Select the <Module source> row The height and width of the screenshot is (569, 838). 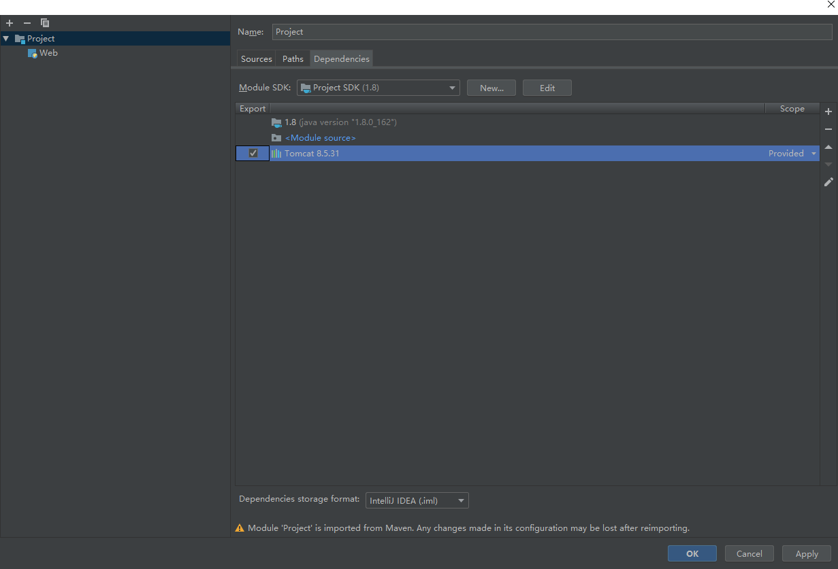(528, 138)
